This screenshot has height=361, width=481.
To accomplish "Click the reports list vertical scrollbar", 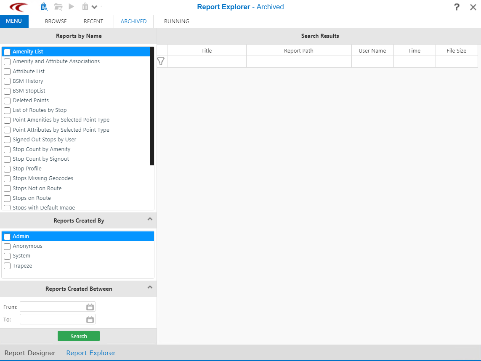I will click(x=152, y=105).
